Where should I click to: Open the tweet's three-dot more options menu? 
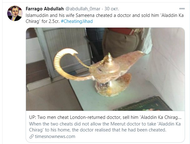point(182,8)
